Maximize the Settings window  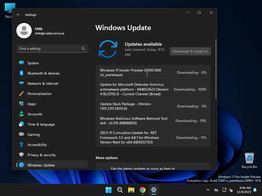tap(199, 13)
